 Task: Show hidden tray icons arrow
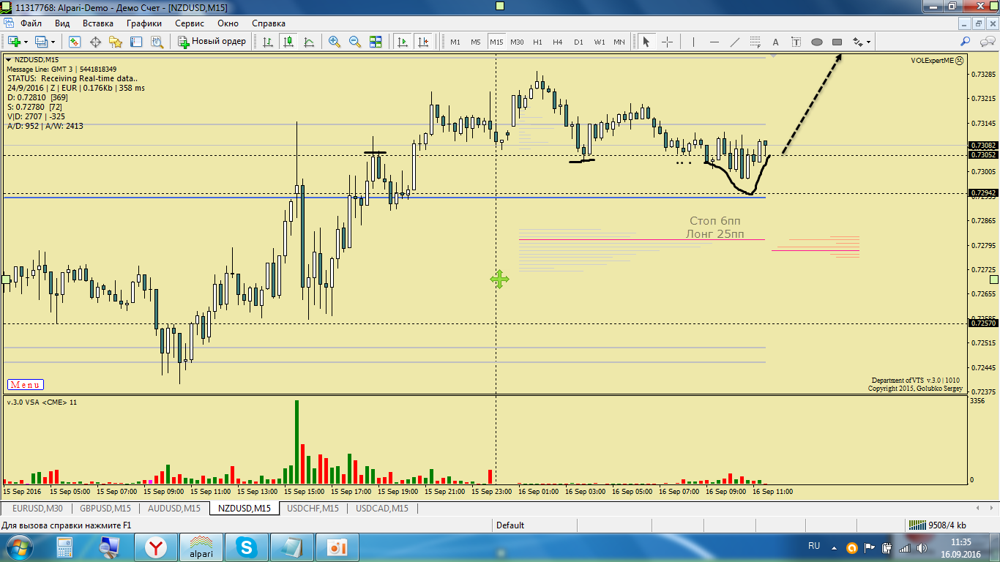coord(833,547)
